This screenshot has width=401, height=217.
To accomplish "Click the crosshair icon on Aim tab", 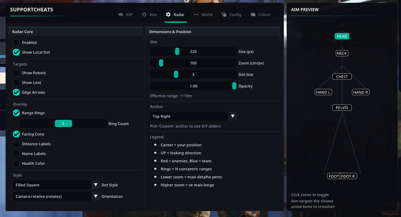I will (144, 15).
